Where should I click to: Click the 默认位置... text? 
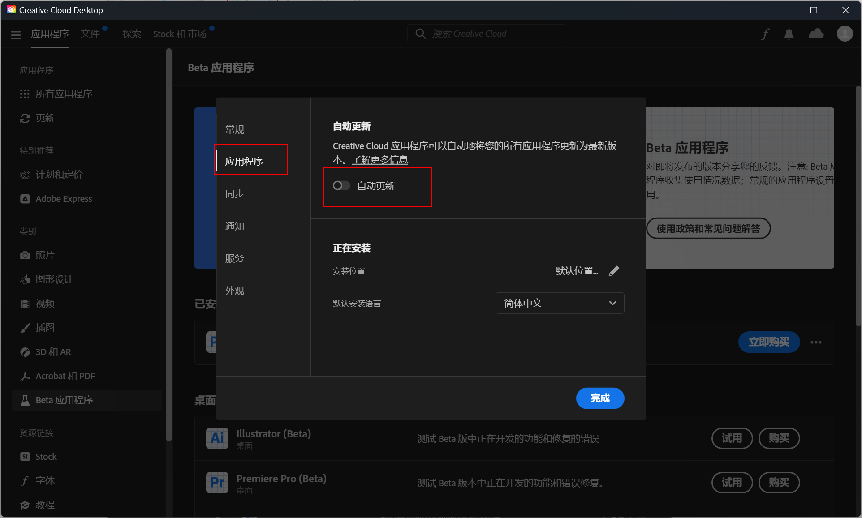pyautogui.click(x=577, y=271)
